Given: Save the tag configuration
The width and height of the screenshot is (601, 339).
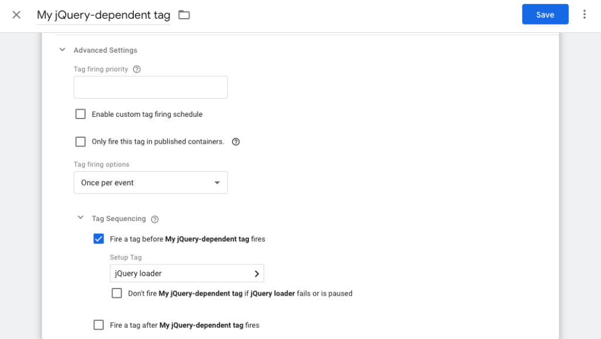Looking at the screenshot, I should [545, 14].
